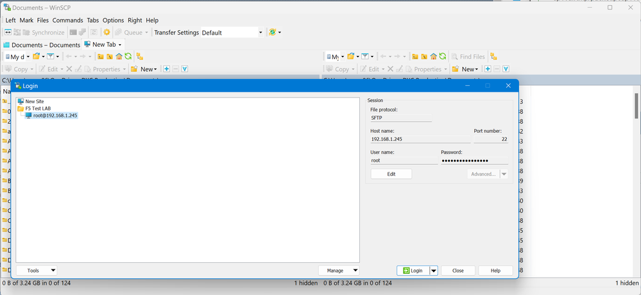Image resolution: width=641 pixels, height=295 pixels.
Task: Expand left panel New dropdown arrow
Action: [x=155, y=69]
